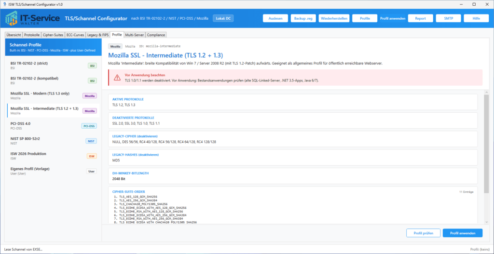Click the Profil anwenden label in header
Screen dimensions: 494x254
(393, 18)
